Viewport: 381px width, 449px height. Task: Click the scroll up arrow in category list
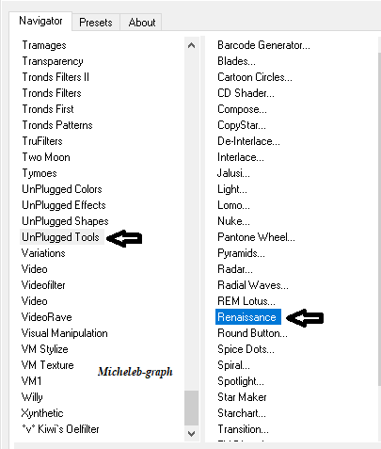(x=191, y=45)
